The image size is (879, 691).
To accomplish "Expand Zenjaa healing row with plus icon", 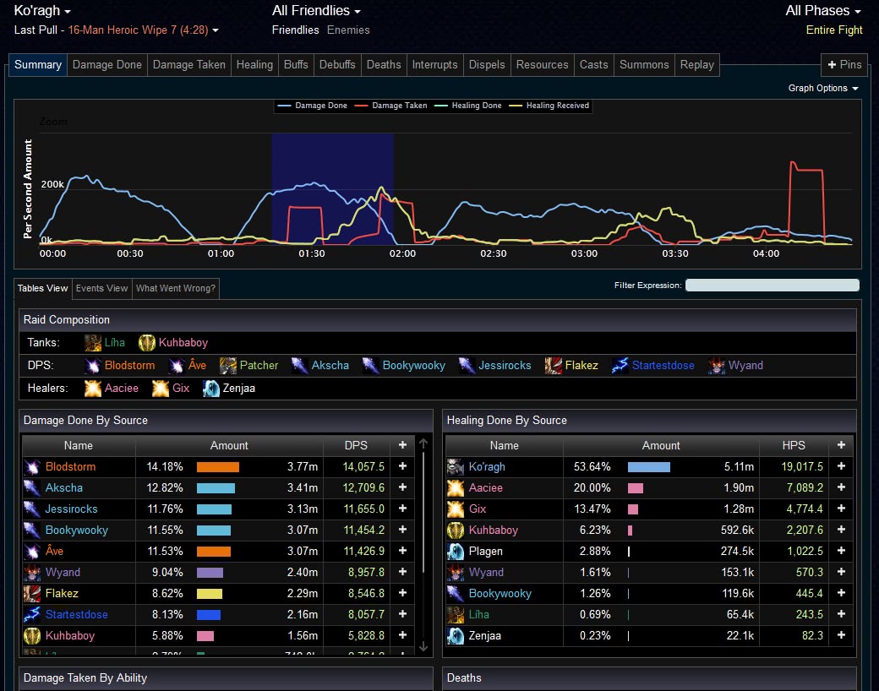I will 841,635.
